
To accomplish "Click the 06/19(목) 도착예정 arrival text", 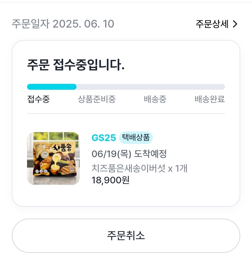I will coord(129,154).
